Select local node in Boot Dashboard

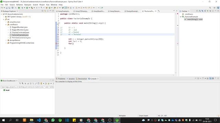pyautogui.click(x=6, y=90)
